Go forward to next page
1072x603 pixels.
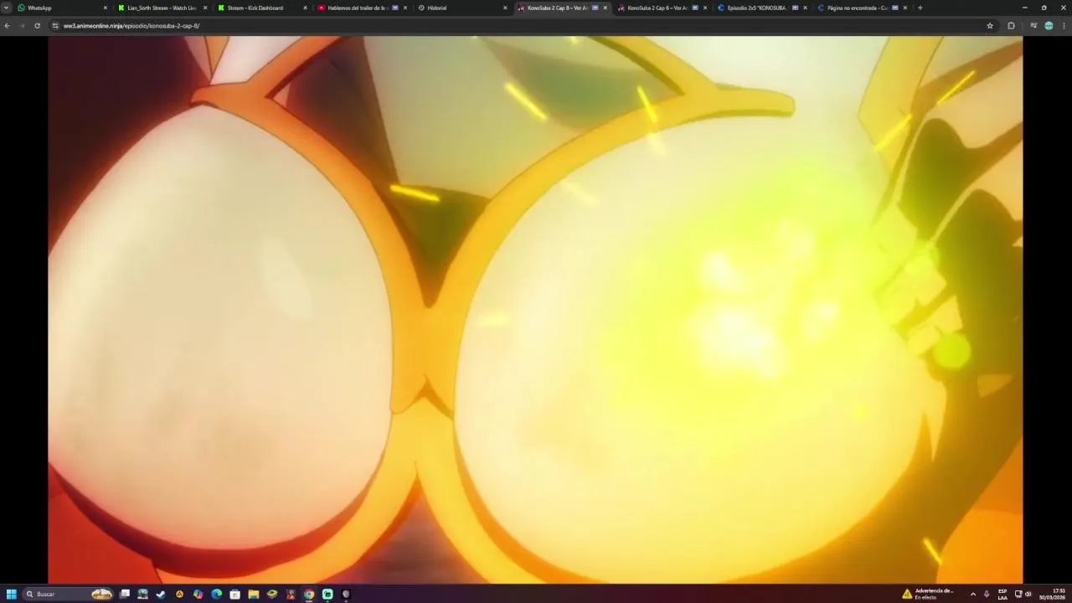(22, 26)
